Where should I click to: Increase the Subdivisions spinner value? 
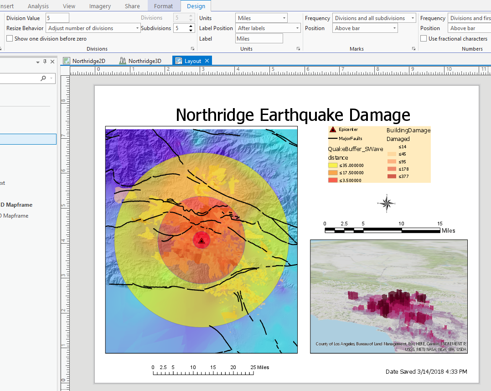[191, 26]
